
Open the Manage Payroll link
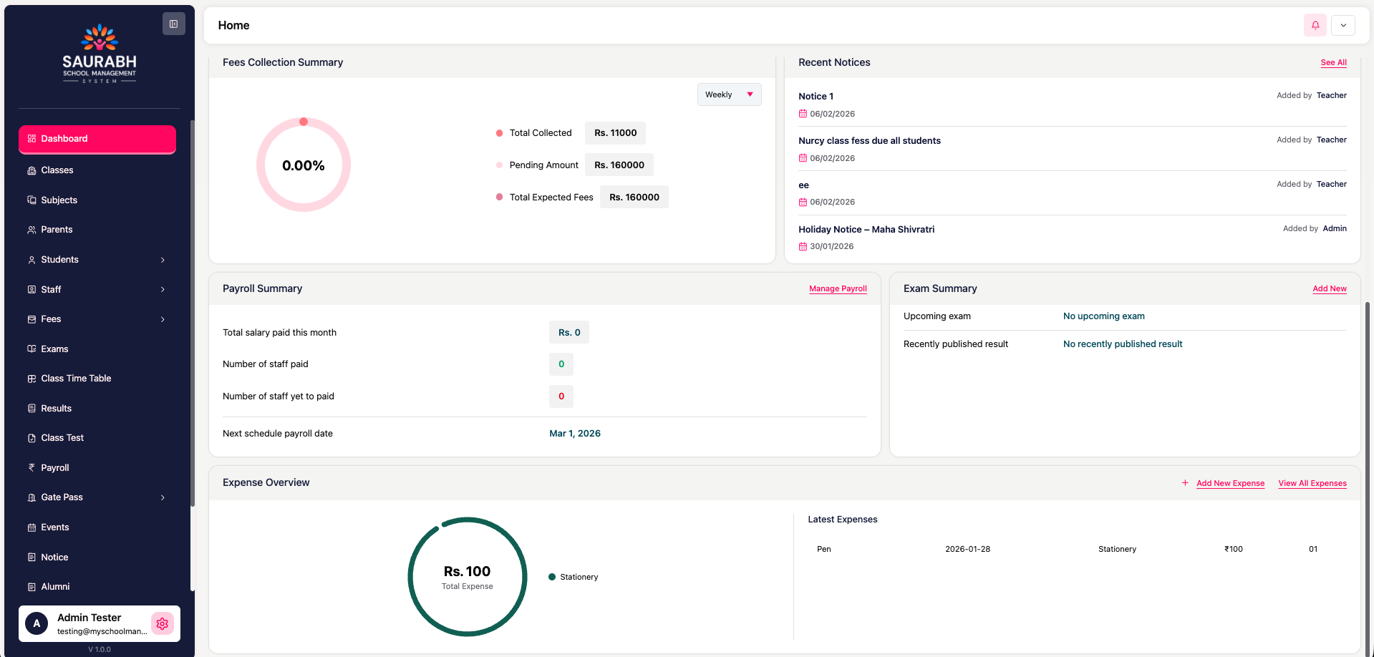pos(838,289)
